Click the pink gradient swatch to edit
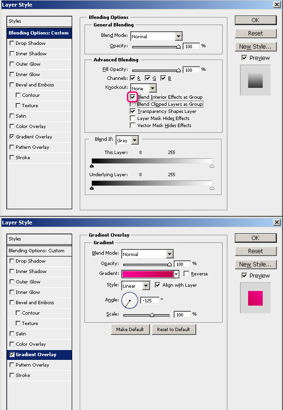283x410 pixels. point(148,274)
